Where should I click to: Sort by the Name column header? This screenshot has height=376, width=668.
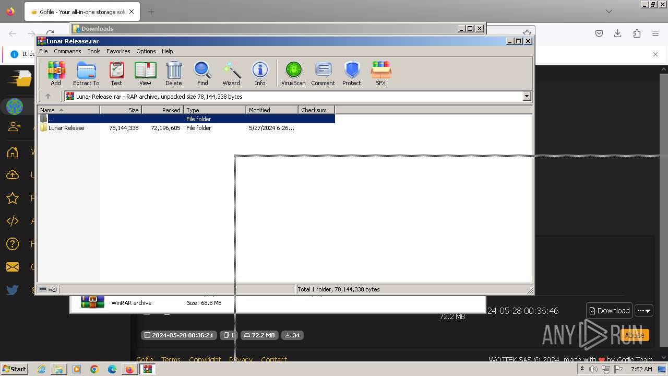pyautogui.click(x=68, y=110)
